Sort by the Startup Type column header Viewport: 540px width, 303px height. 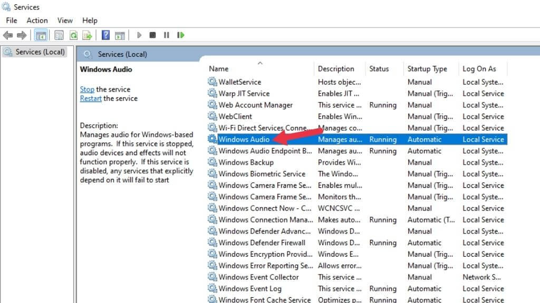[427, 69]
